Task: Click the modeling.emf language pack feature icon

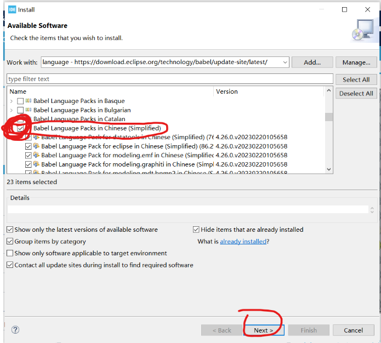Action: point(36,155)
